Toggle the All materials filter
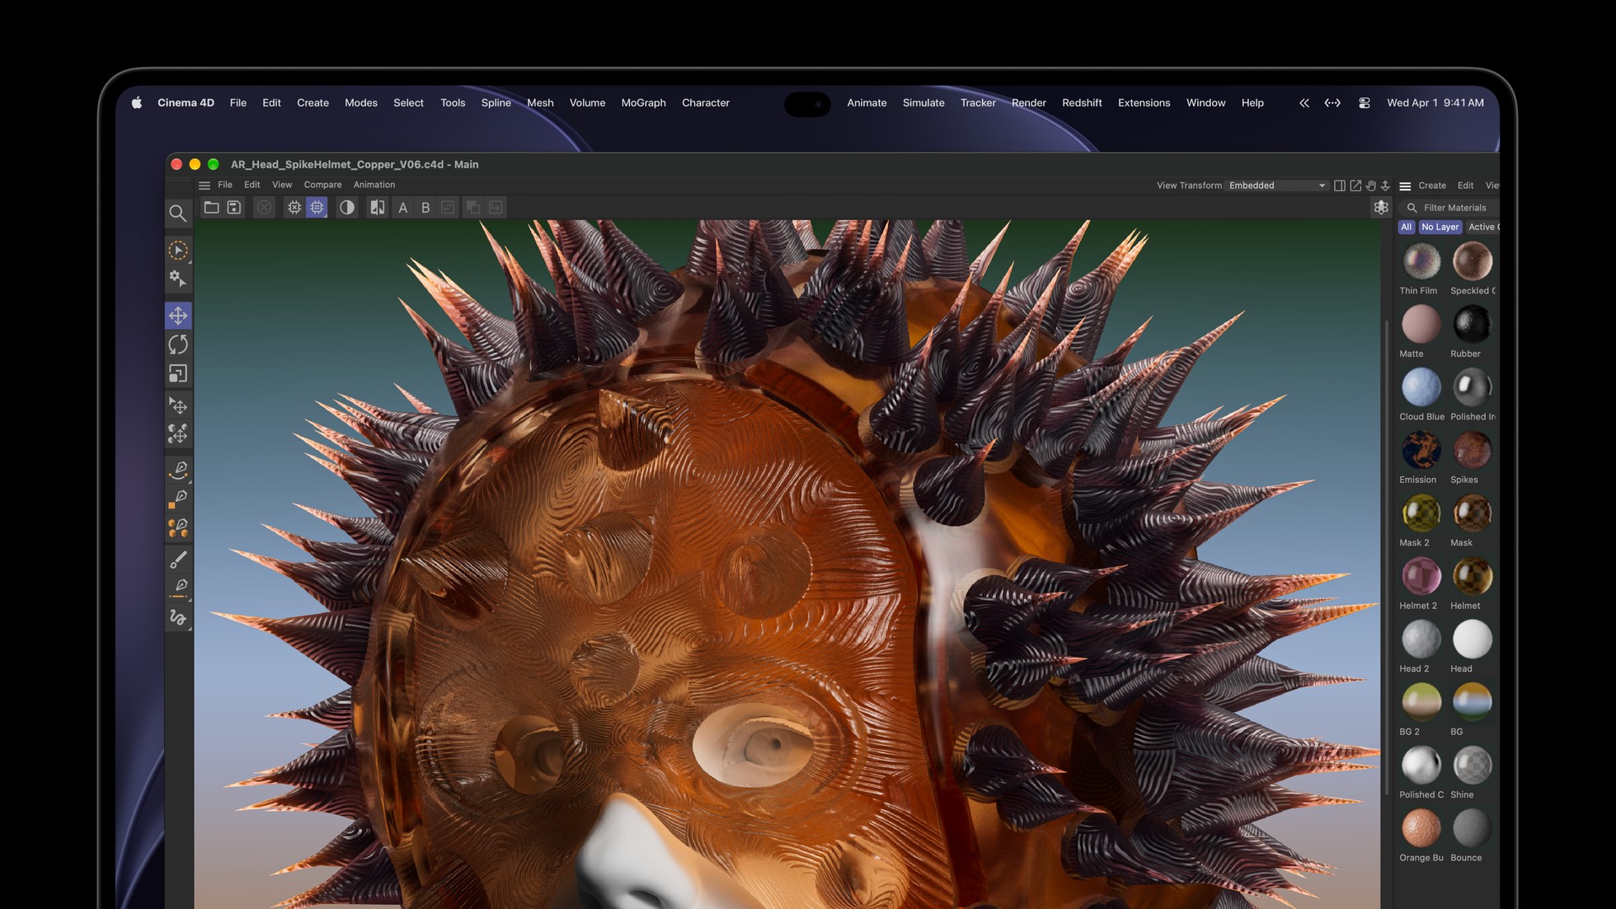This screenshot has width=1616, height=909. [x=1407, y=227]
